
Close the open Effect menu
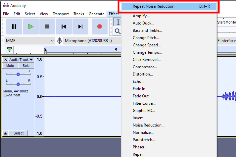[x=114, y=14]
